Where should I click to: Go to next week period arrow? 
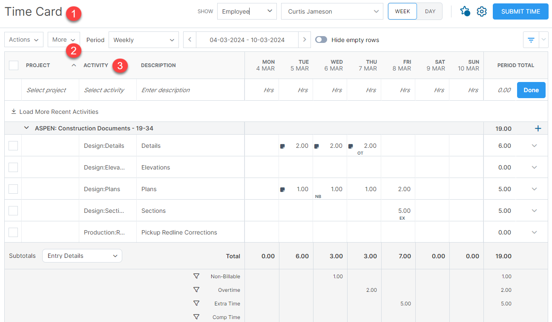click(x=304, y=40)
